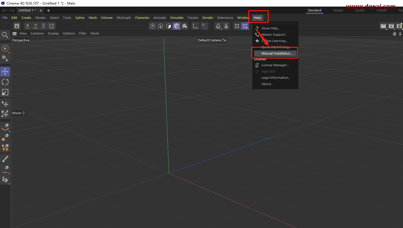Select the Rotate tool
The height and width of the screenshot is (228, 403).
click(5, 82)
